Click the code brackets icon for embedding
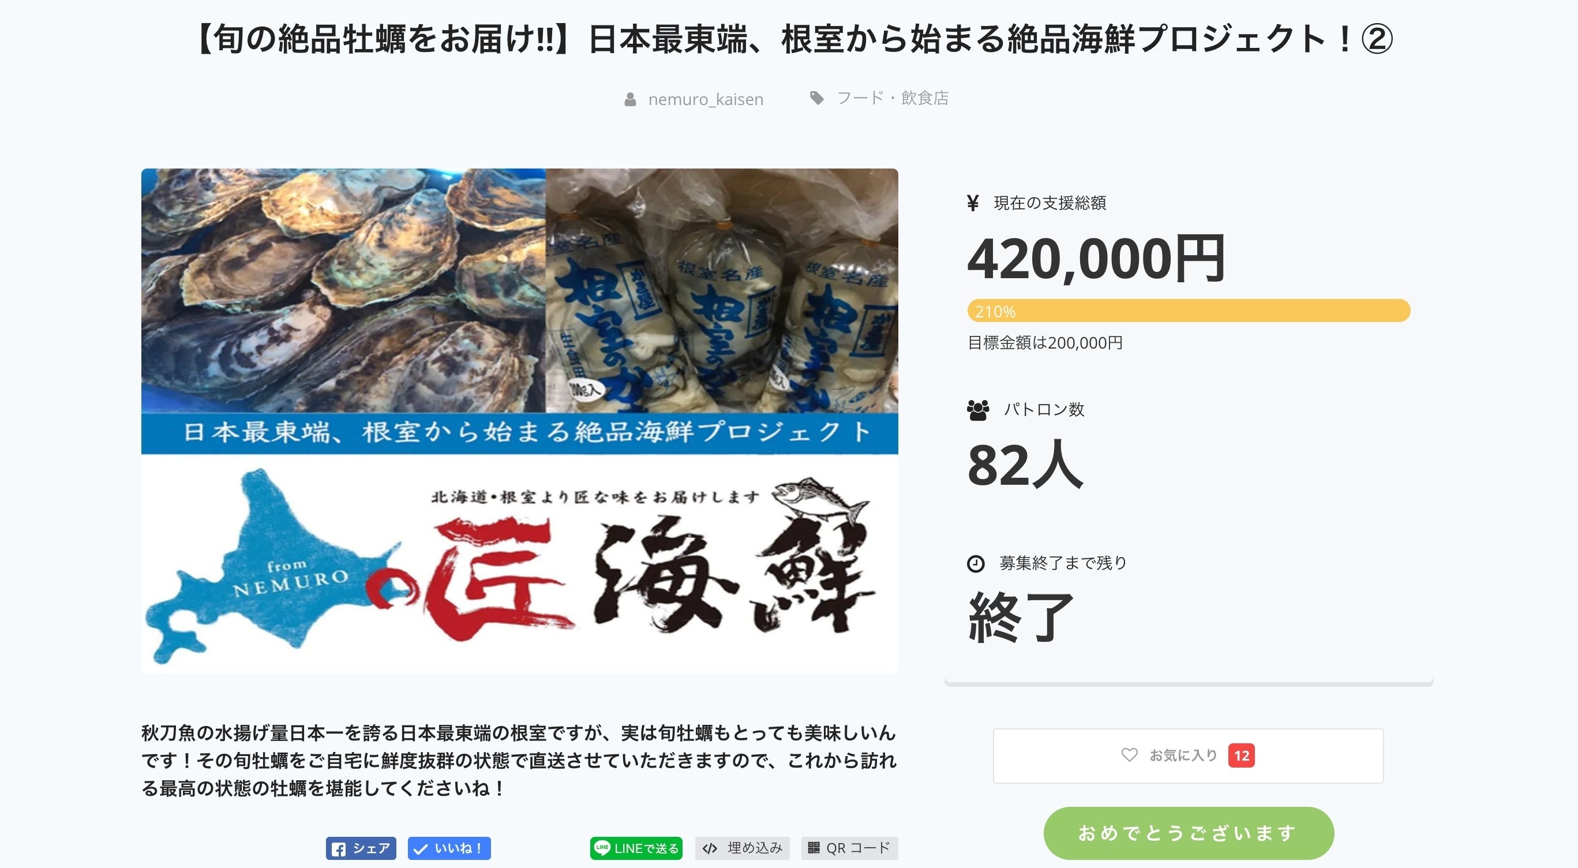Image resolution: width=1578 pixels, height=868 pixels. click(709, 849)
